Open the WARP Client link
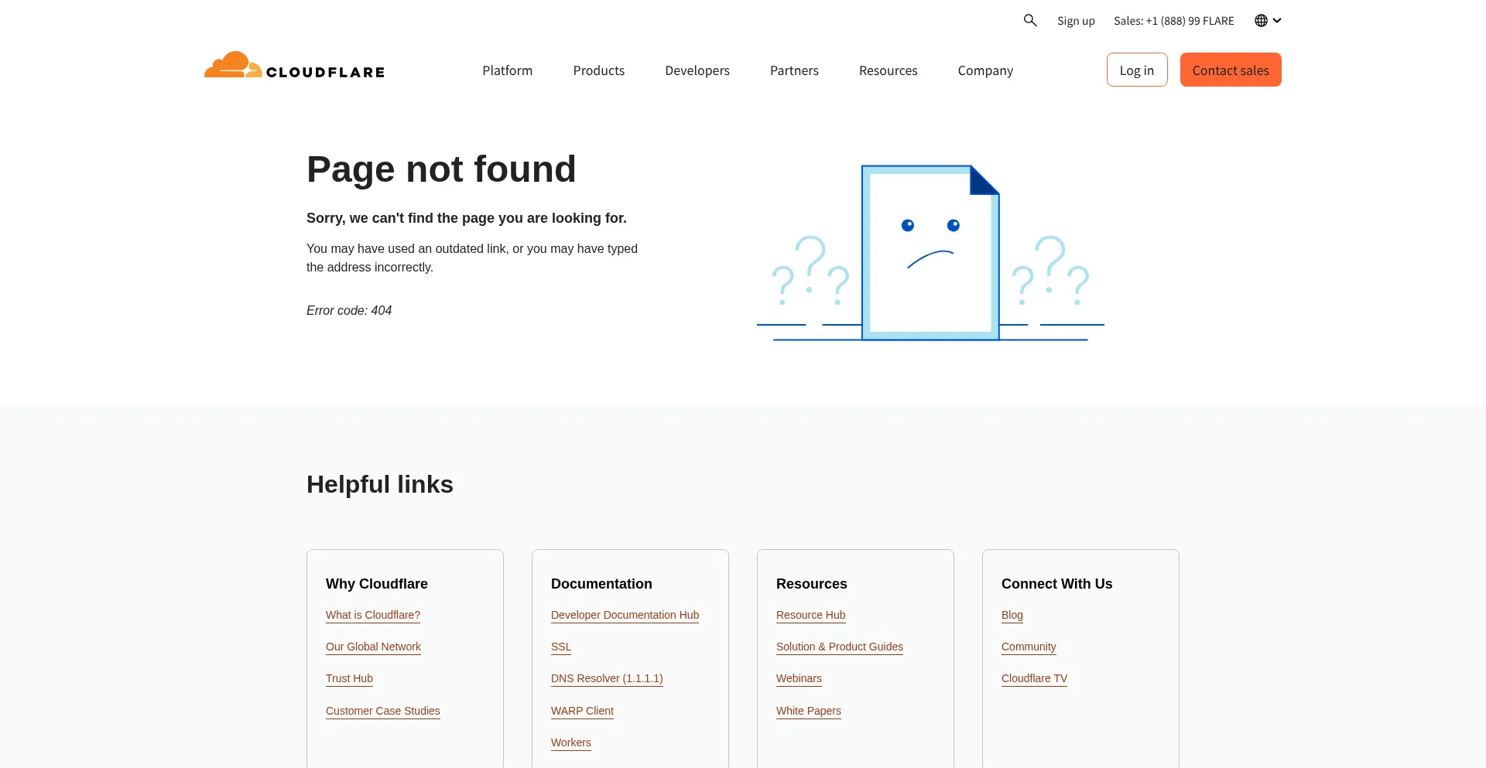The height and width of the screenshot is (768, 1486). pos(582,711)
